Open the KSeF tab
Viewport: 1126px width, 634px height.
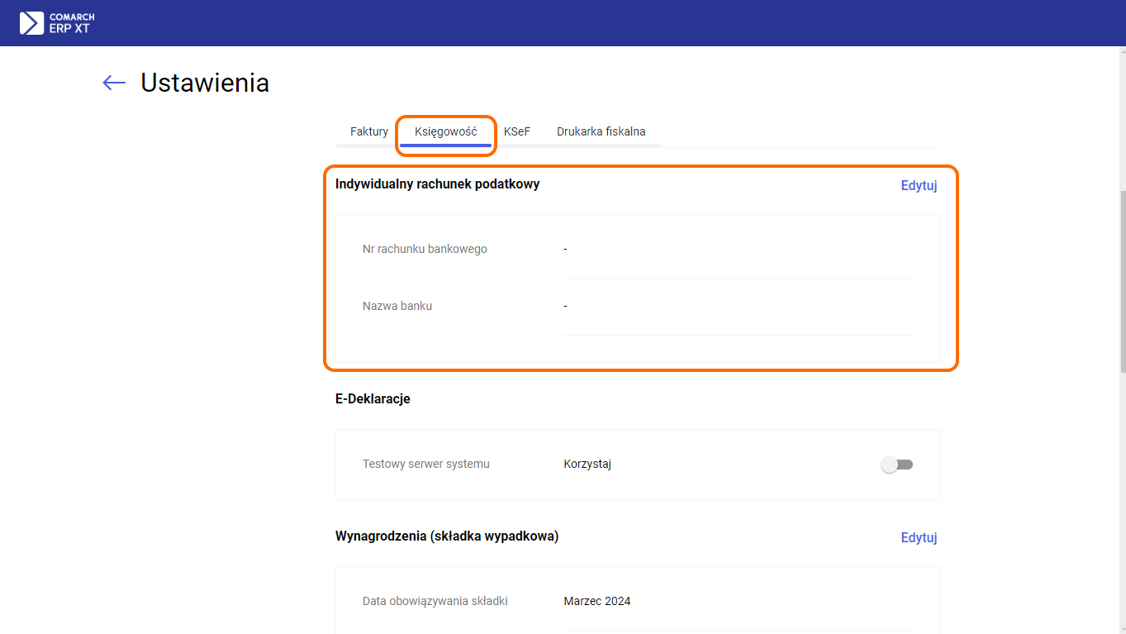coord(517,131)
